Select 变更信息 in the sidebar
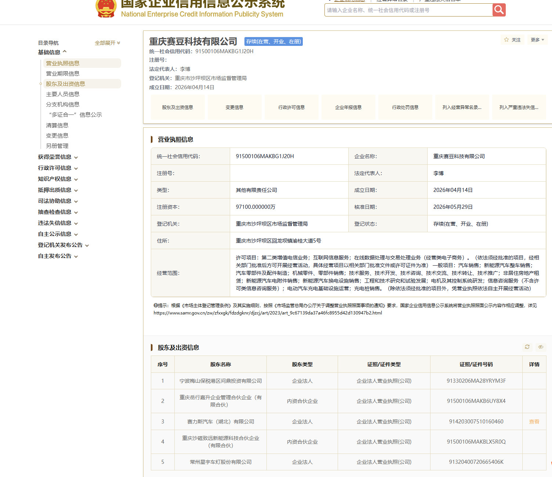The height and width of the screenshot is (477, 552). (x=57, y=135)
